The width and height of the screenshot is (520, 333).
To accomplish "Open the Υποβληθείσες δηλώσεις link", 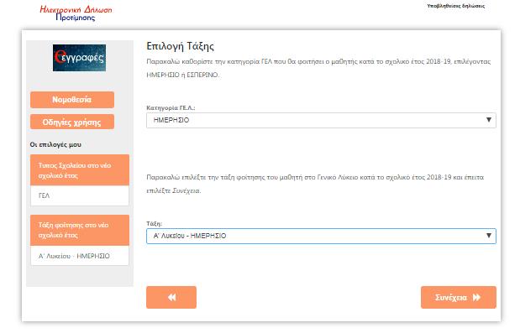I will [x=455, y=6].
